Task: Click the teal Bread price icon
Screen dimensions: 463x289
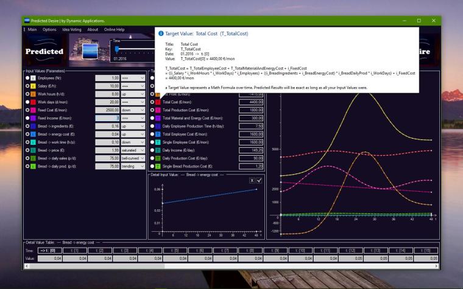Action: pyautogui.click(x=33, y=150)
